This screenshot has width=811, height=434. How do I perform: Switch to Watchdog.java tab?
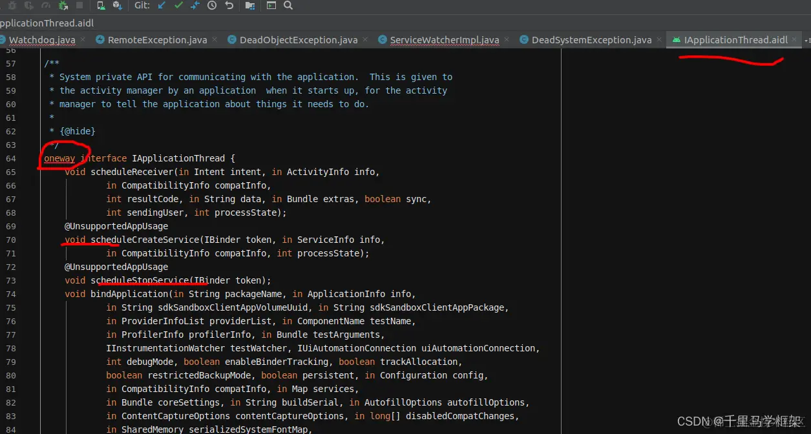coord(43,39)
